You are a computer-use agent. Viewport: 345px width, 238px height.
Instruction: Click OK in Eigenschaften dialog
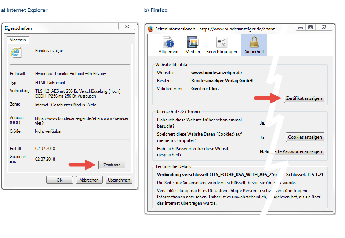(59, 180)
